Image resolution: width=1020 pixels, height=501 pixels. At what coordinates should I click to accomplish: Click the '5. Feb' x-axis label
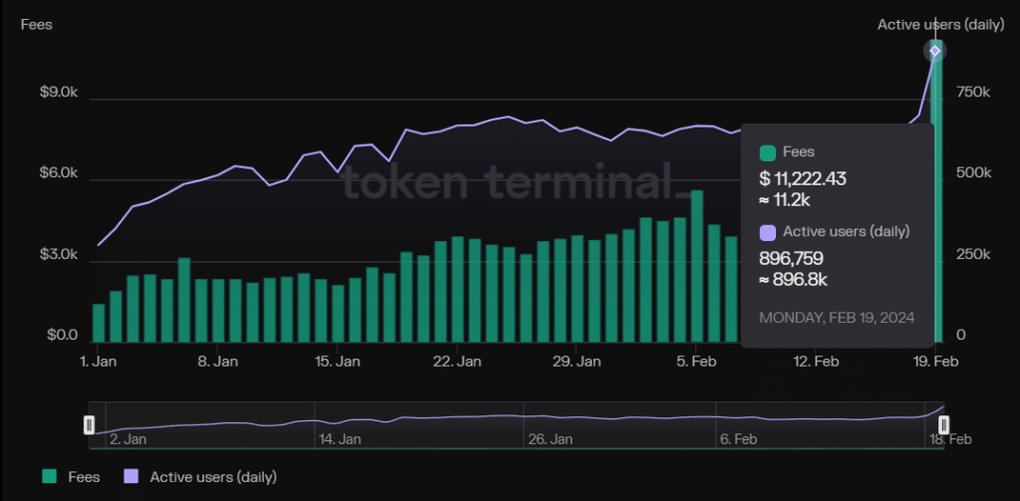pos(696,362)
